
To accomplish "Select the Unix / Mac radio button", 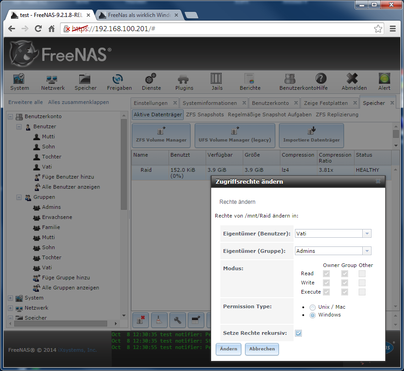I will [x=312, y=307].
